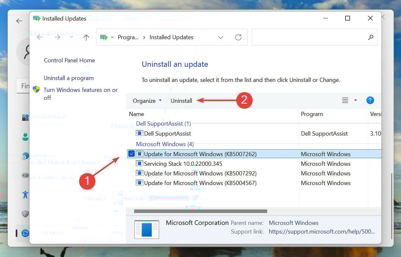Collapse the Microsoft Windows (4) group
Screen dimensions: 401x257
tap(165, 144)
